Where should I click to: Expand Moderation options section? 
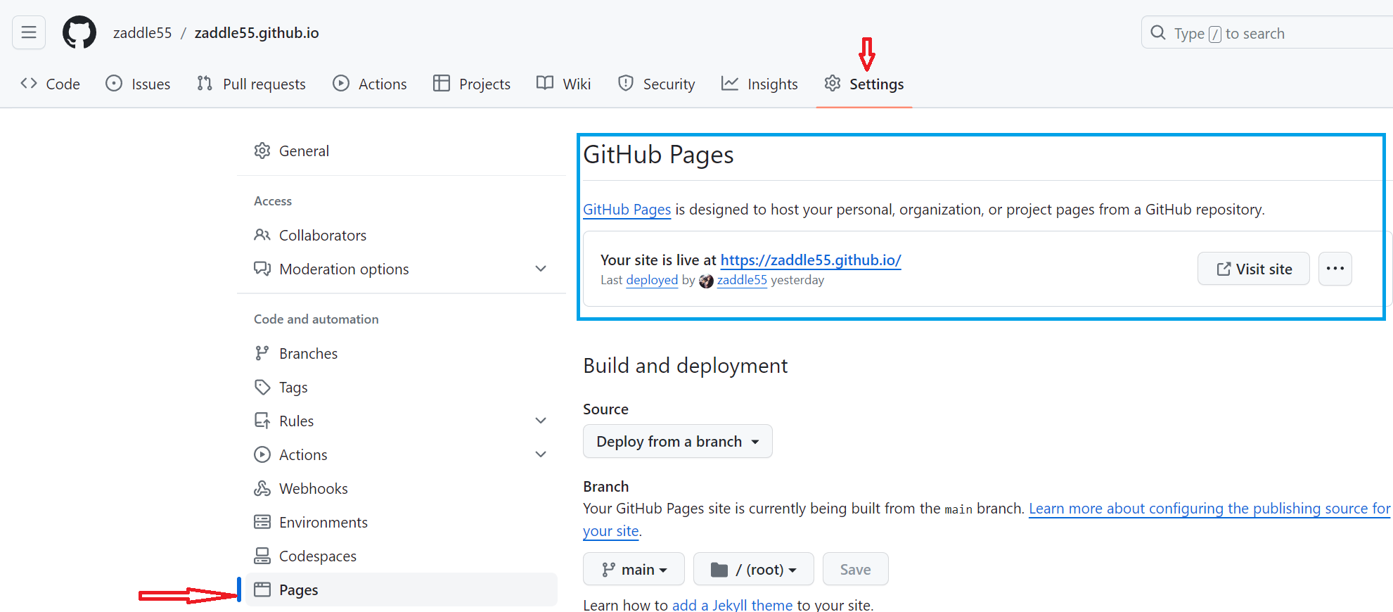pos(402,269)
